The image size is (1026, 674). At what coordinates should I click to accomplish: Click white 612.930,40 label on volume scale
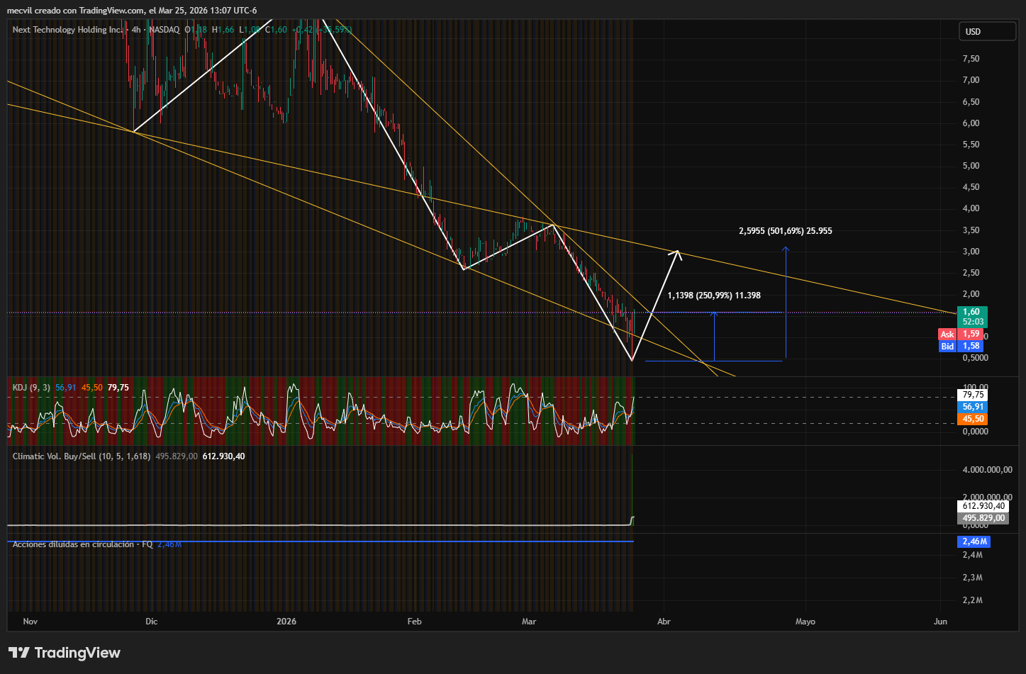pos(983,506)
